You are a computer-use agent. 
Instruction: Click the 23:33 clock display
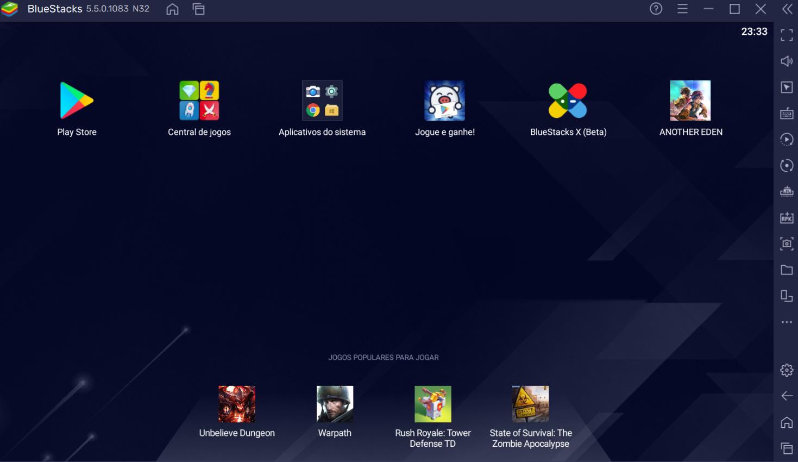[x=754, y=32]
